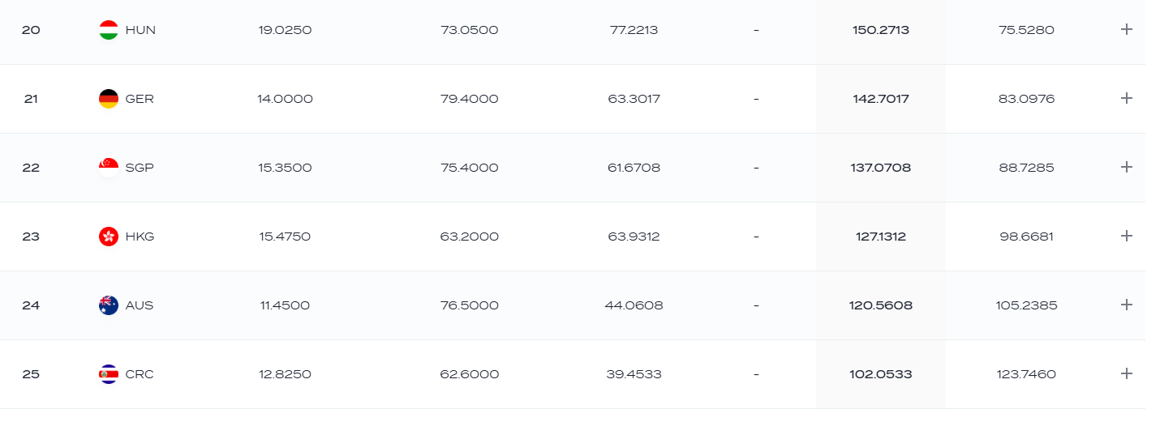Viewport: 1160px width, 422px height.
Task: Click total score 102.0533 for CRC
Action: tap(882, 374)
